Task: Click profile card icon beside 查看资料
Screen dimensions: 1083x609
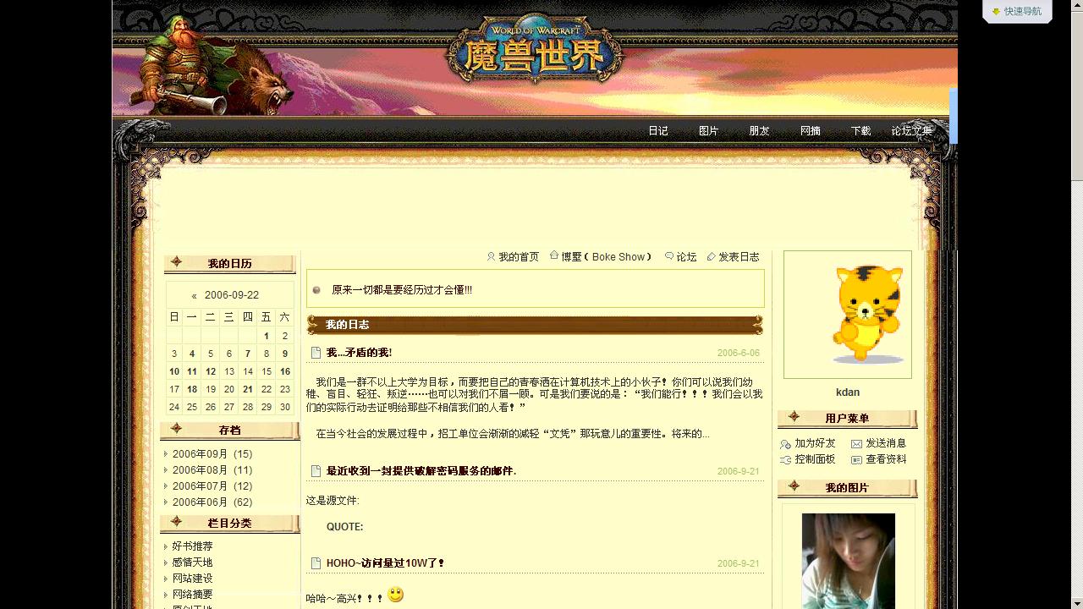Action: 856,460
